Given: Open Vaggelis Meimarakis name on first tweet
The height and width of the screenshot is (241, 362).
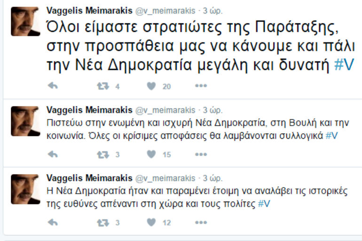Looking at the screenshot, I should [x=89, y=9].
